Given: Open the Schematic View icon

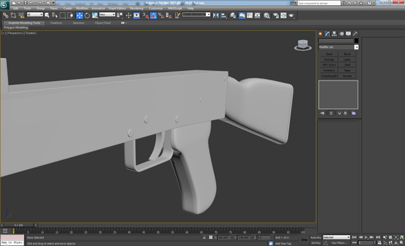Looking at the screenshot, I should tap(257, 15).
